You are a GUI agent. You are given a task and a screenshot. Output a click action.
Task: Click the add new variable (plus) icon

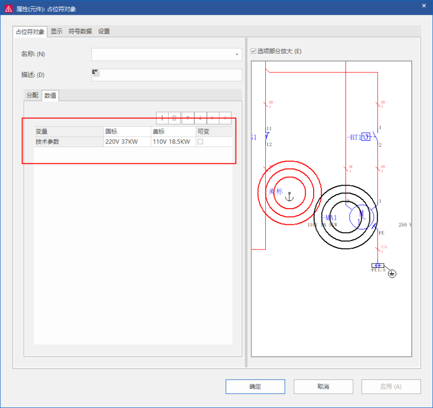point(162,118)
